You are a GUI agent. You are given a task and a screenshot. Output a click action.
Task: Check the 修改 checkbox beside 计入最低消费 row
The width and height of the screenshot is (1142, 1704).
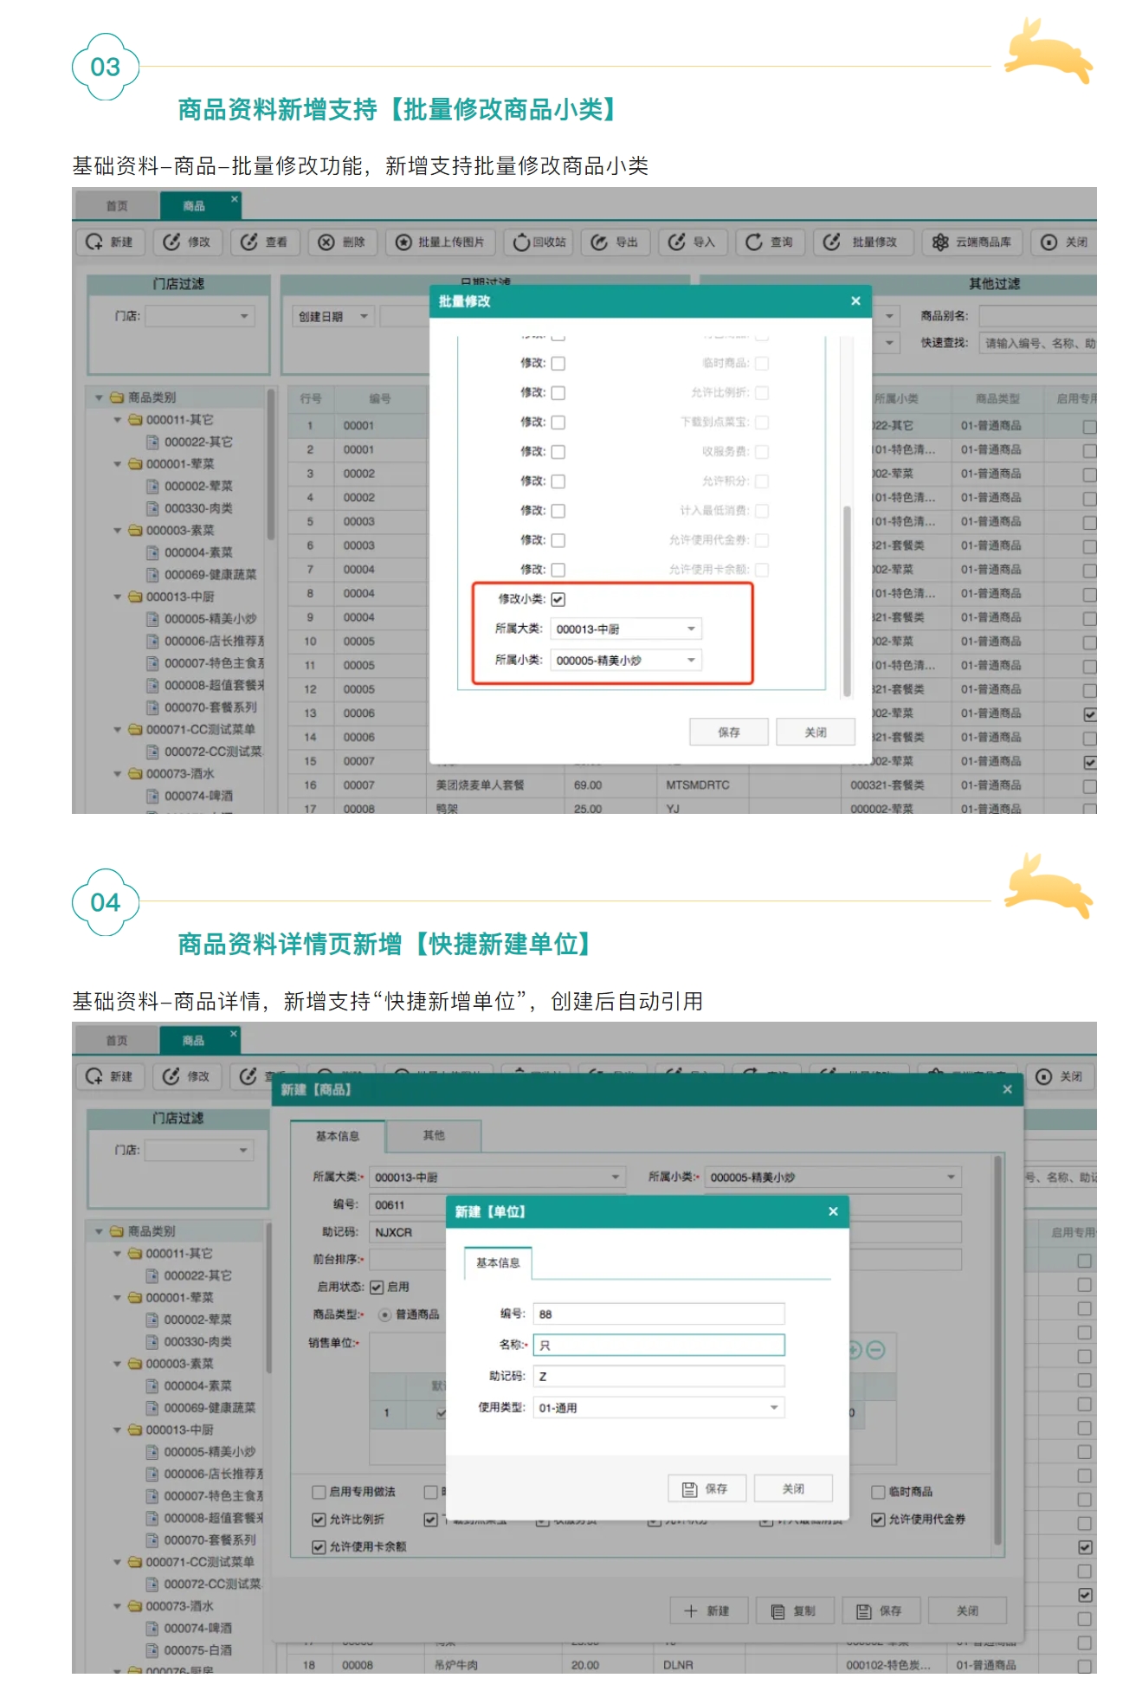point(558,511)
